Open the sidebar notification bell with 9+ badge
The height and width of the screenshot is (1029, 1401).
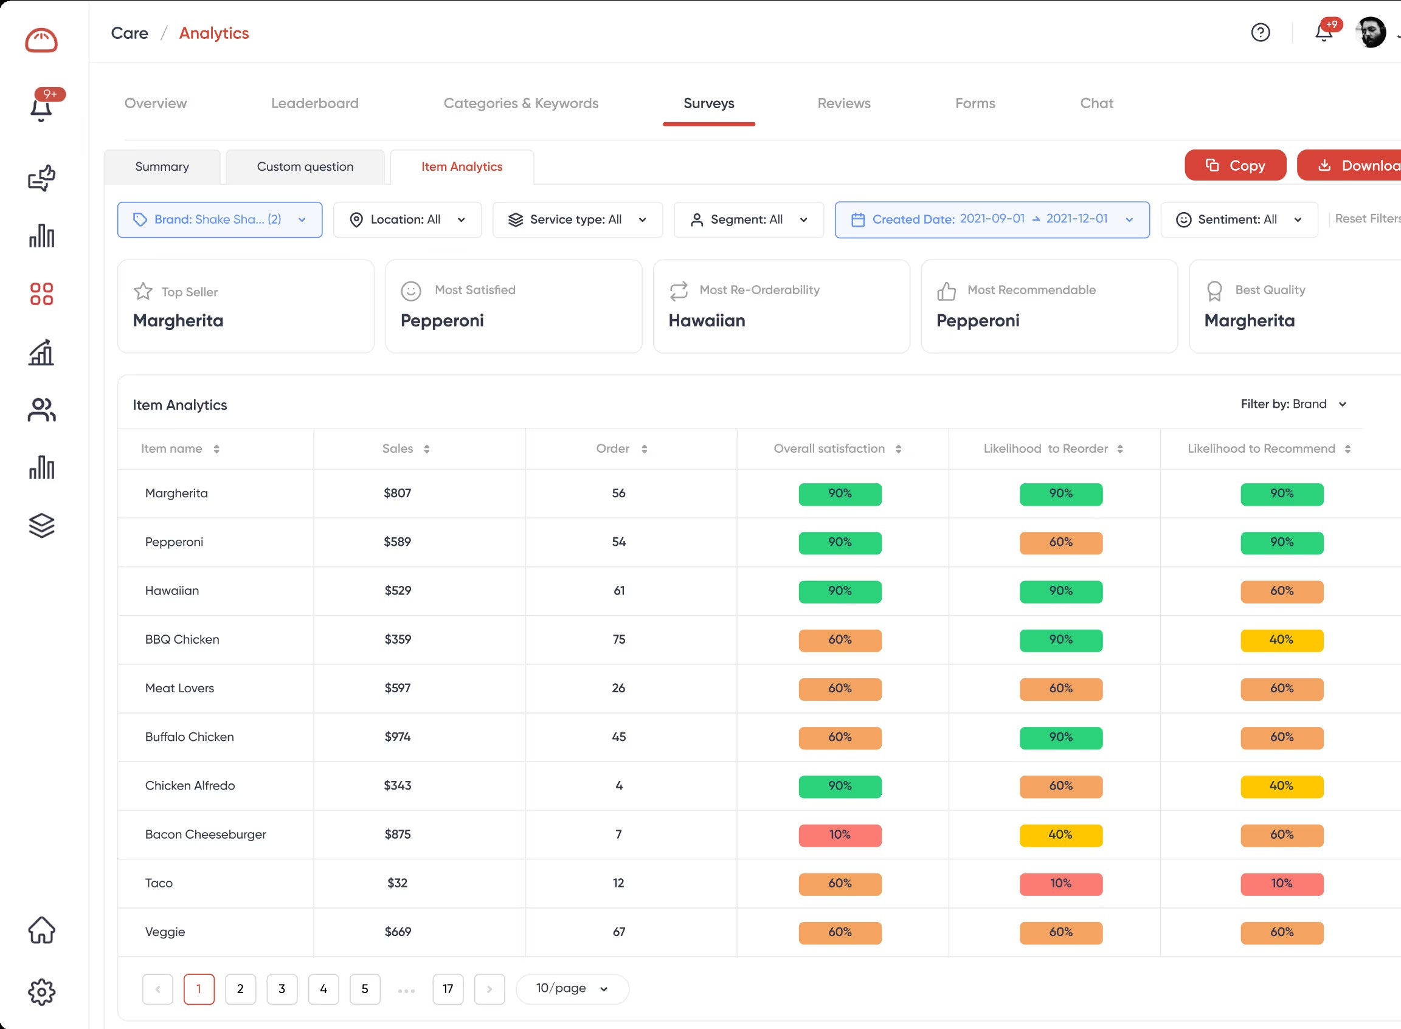tap(41, 108)
